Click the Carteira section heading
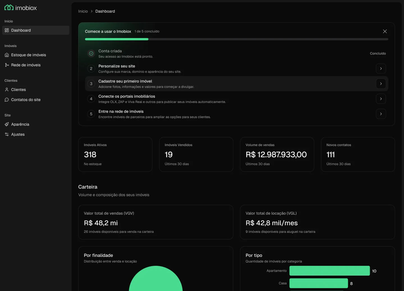 pos(88,187)
